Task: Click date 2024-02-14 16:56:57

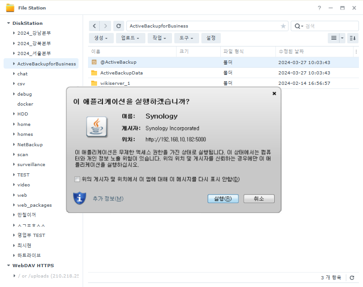Action: point(304,83)
